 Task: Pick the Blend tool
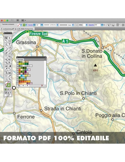[x=10, y=69]
